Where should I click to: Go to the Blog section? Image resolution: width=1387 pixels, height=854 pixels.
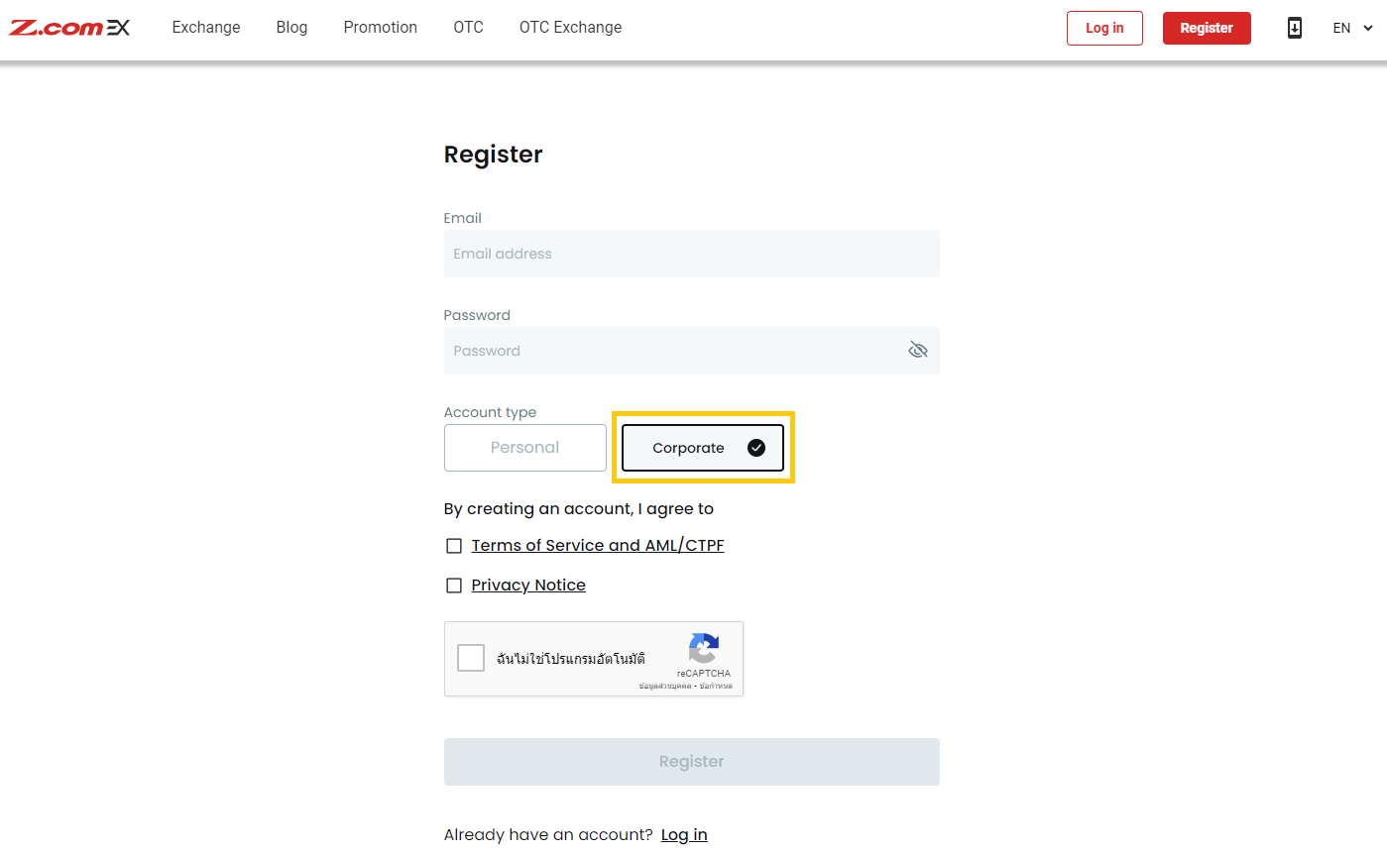[291, 28]
